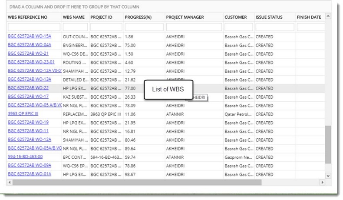This screenshot has height=200, width=343.
Task: Focus the CUSTOMER filter field
Action: click(239, 27)
